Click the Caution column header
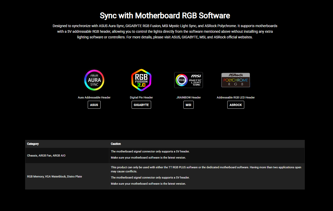The height and width of the screenshot is (211, 333). 116,144
